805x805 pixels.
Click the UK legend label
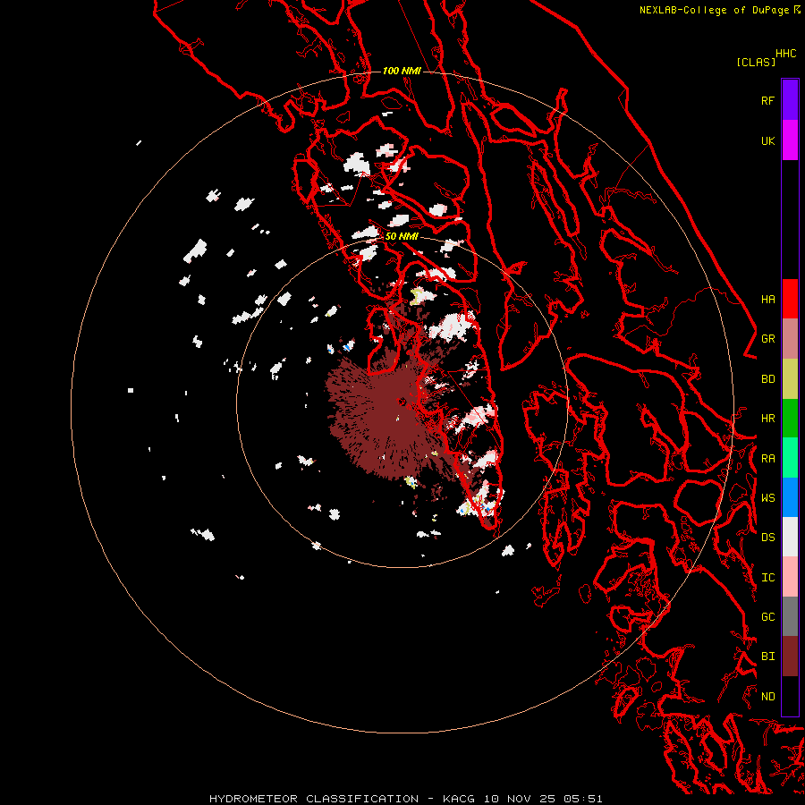point(767,140)
